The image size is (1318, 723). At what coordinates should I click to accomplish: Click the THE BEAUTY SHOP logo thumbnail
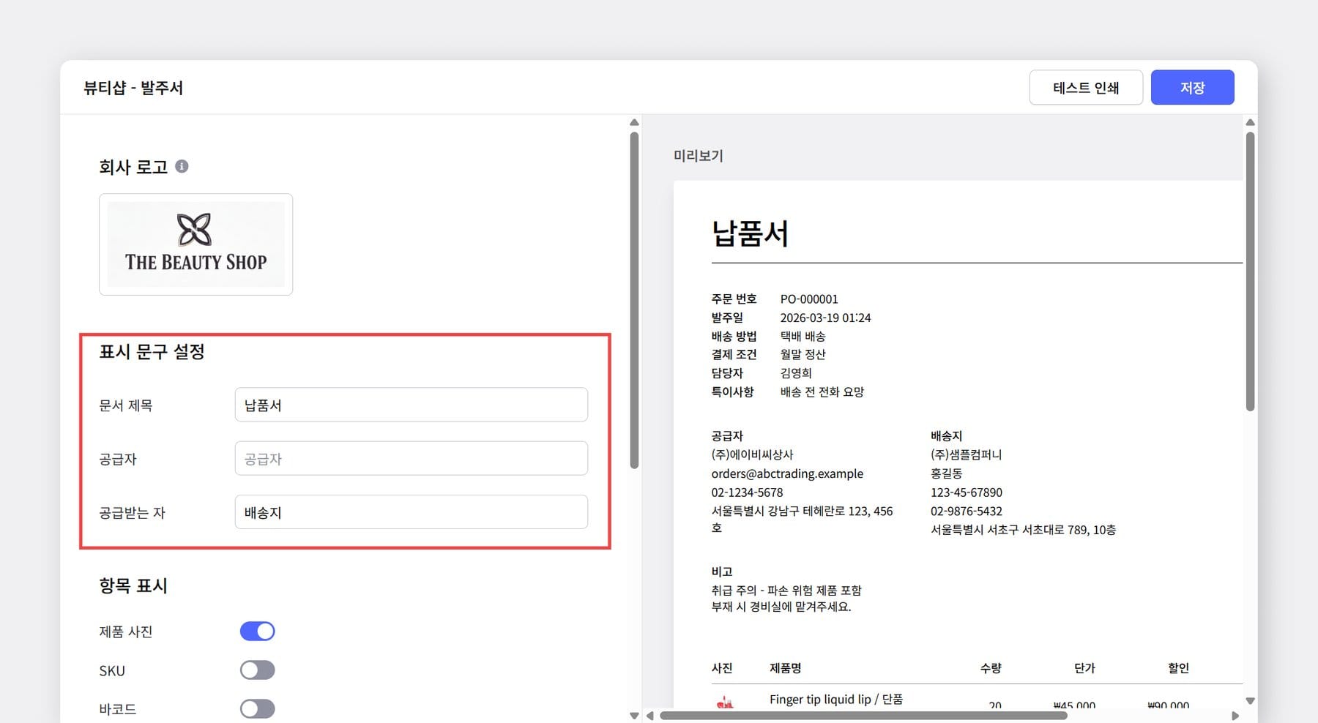point(195,244)
